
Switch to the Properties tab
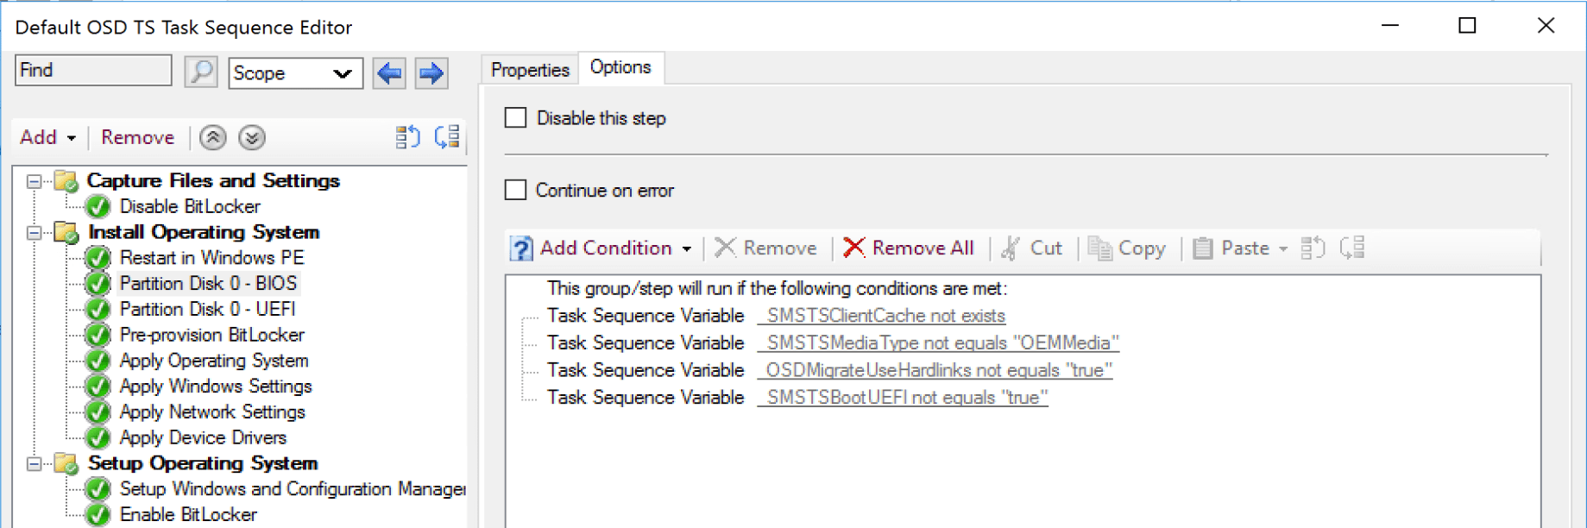tap(529, 70)
